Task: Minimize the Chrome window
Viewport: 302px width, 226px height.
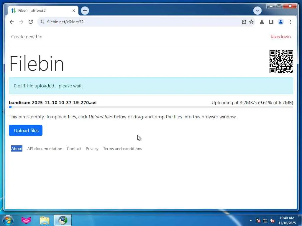Action: [271, 6]
